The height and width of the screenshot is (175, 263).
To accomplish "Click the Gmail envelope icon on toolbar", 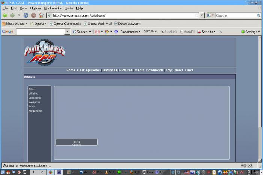I will [x=97, y=32].
